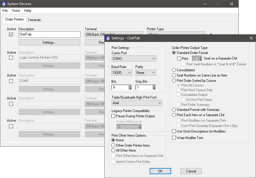Image resolution: width=256 pixels, height=178 pixels.
Task: Click the Logic Controls Kitchen VDU description field
Action: [50, 57]
